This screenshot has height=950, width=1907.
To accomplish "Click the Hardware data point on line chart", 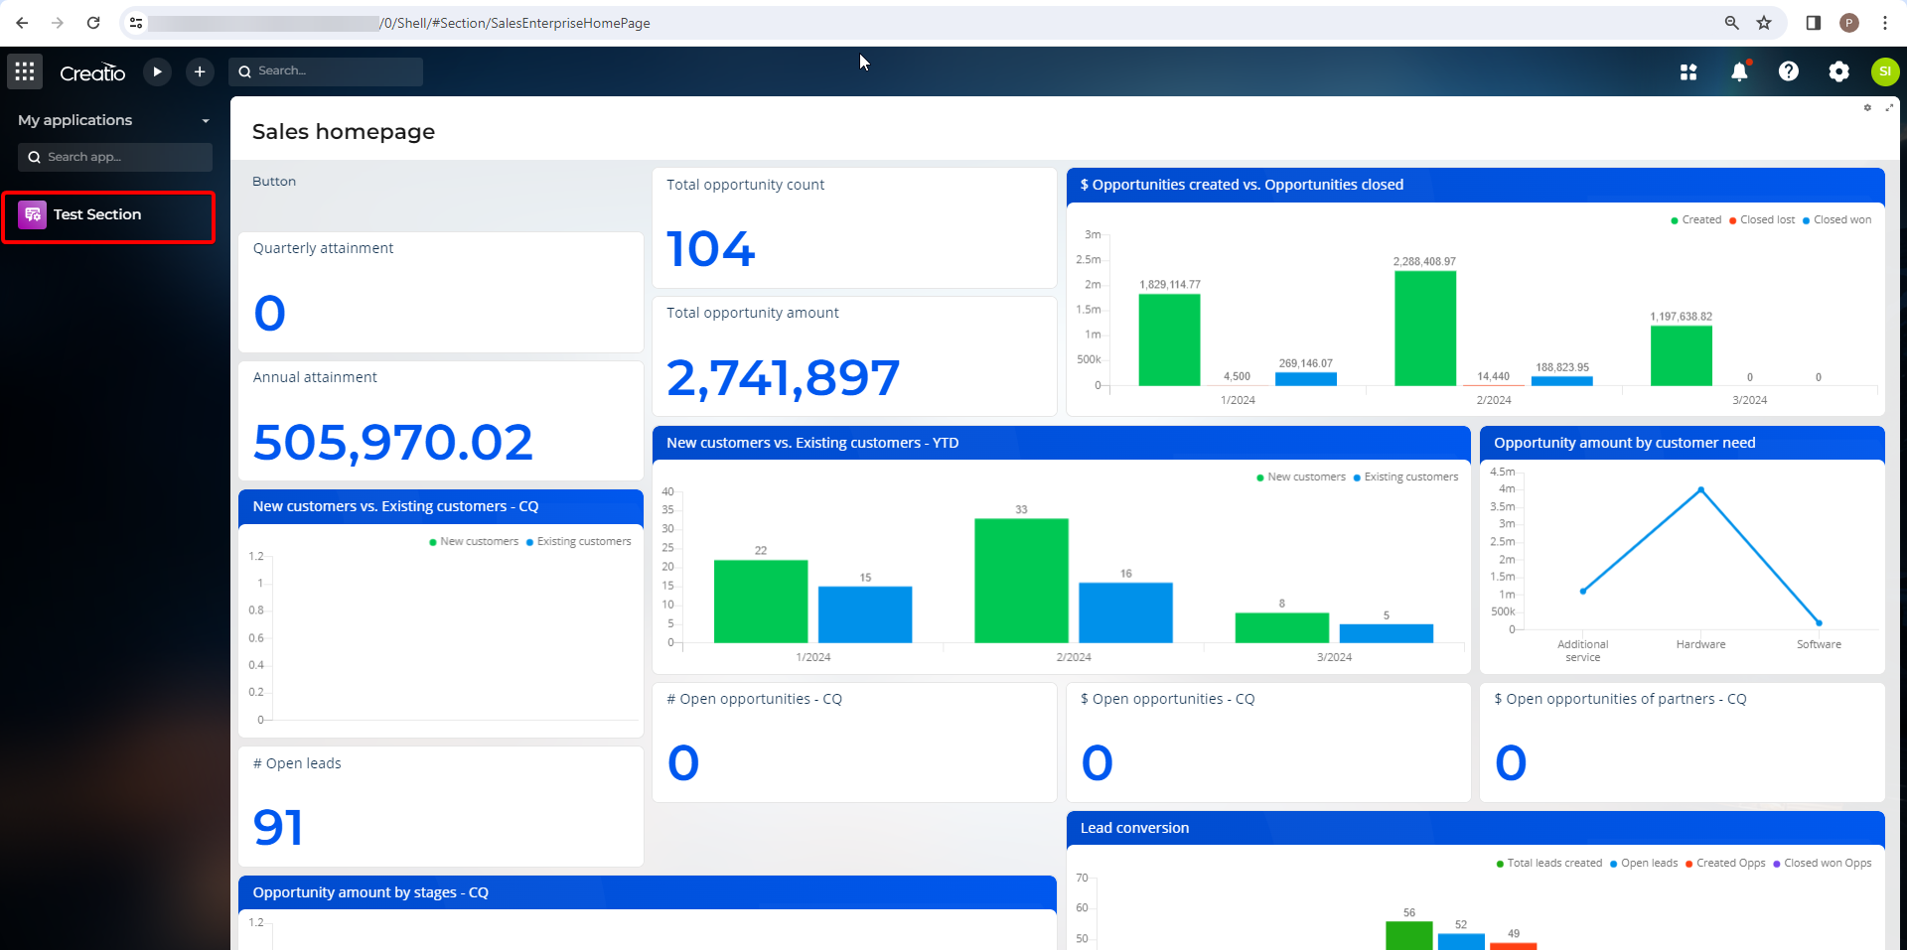I will [1700, 489].
